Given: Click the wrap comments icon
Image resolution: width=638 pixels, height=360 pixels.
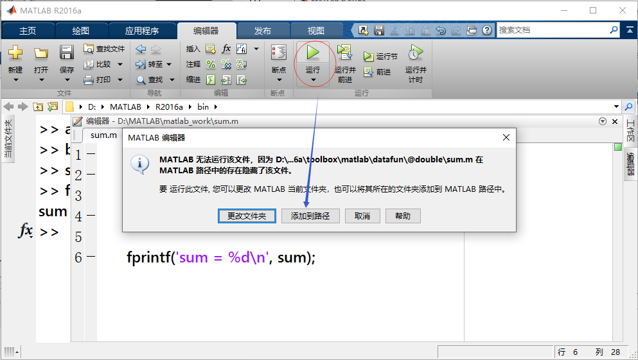Looking at the screenshot, I should pyautogui.click(x=242, y=64).
